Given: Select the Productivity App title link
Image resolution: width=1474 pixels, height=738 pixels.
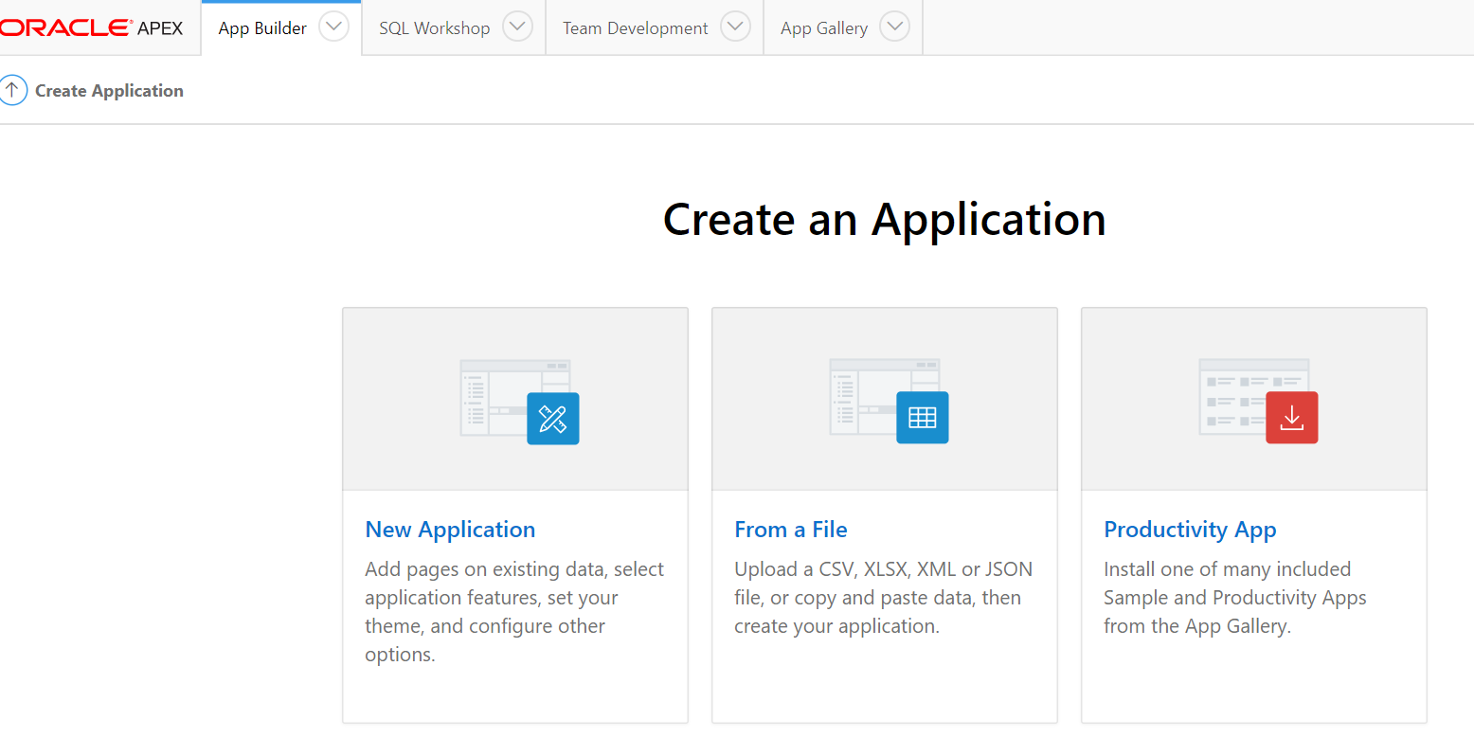Looking at the screenshot, I should coord(1190,530).
